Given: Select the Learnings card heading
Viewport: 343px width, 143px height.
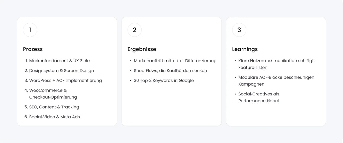Looking at the screenshot, I should (245, 49).
